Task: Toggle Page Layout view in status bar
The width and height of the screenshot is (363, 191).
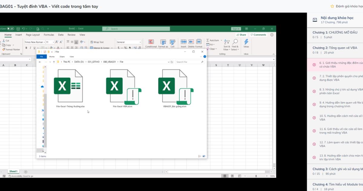Action: (x=232, y=176)
